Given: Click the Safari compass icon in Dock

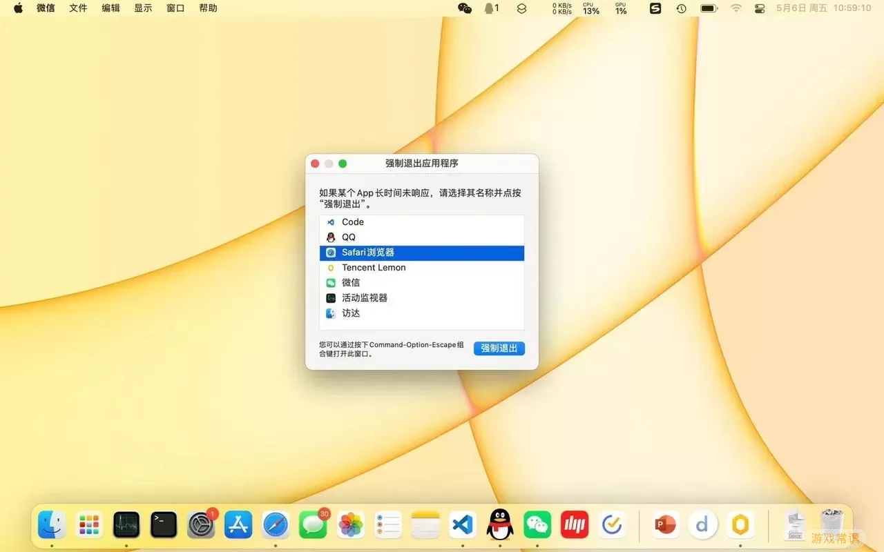Looking at the screenshot, I should [276, 525].
